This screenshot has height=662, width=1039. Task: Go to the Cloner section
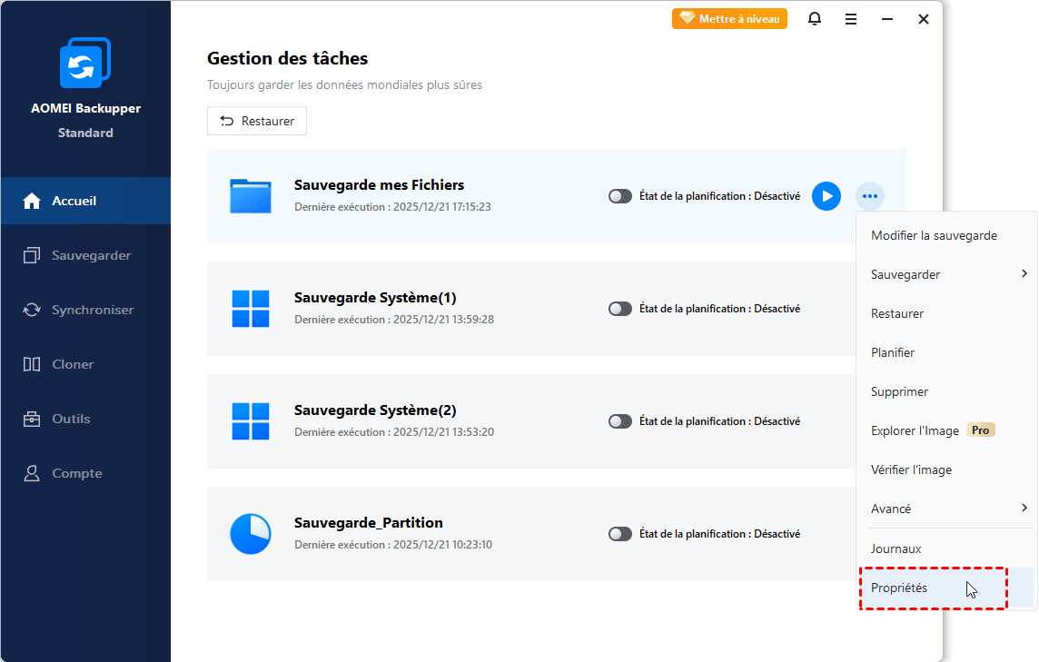point(73,364)
